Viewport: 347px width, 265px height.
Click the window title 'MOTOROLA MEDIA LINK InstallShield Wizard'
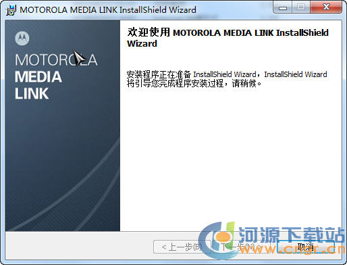tap(108, 10)
